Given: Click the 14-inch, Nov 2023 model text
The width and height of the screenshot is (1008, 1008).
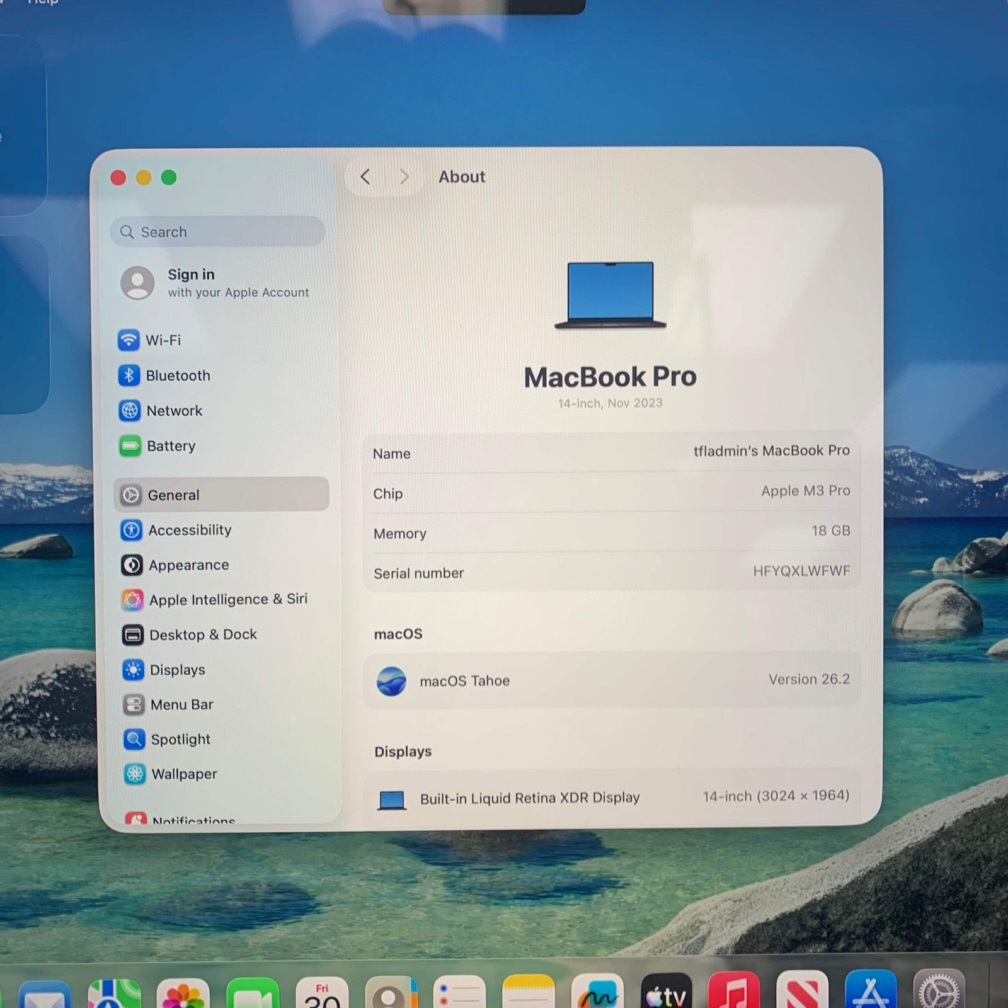Looking at the screenshot, I should click(x=610, y=403).
